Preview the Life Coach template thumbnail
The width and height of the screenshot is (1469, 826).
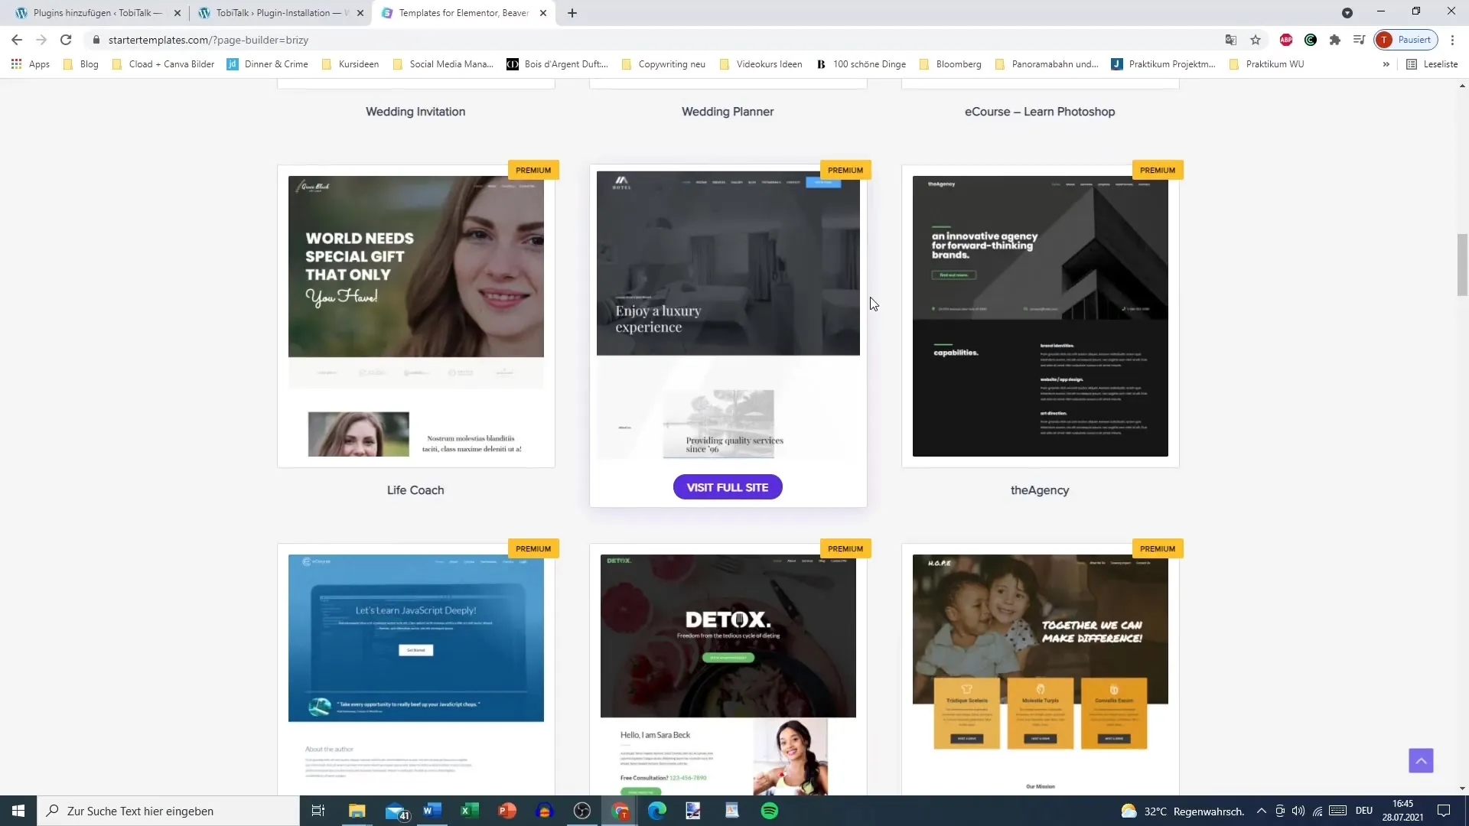(x=416, y=316)
